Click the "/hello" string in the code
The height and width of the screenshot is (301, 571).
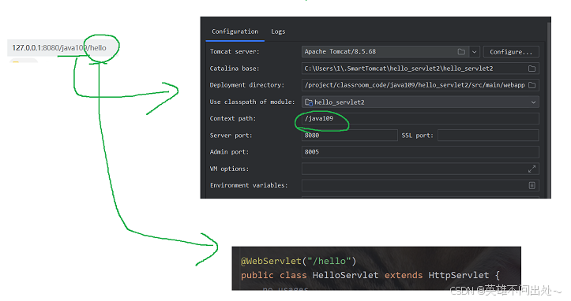pyautogui.click(x=329, y=261)
